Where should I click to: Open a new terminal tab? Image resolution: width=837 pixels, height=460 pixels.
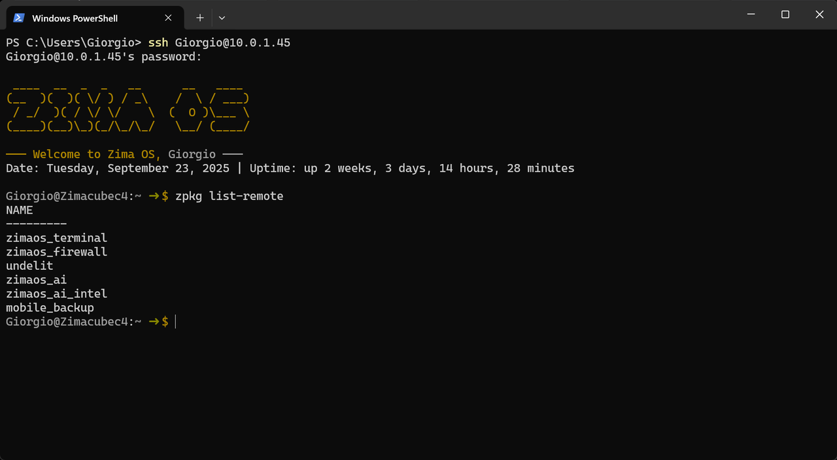point(200,18)
